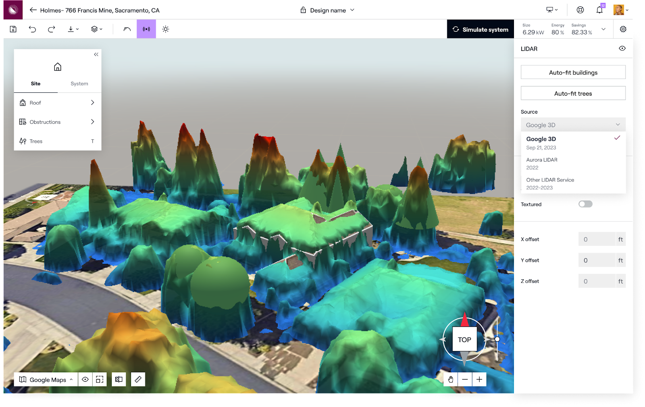Enter a value in the Z offset field
Screen dimensions: 645x407
coord(597,281)
